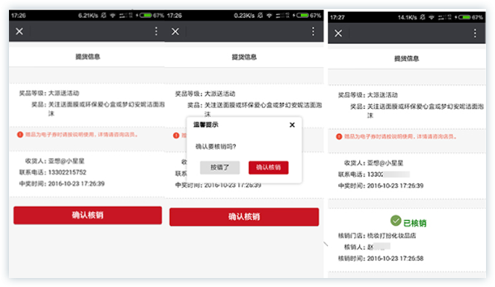
Task: Close the first phone screen with X icon
Action: pos(19,31)
